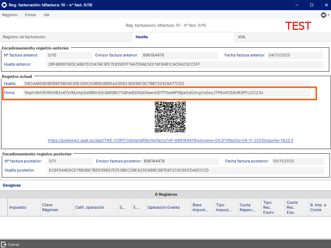Click the Calif. operación column header
Image resolution: width=331 pixels, height=248 pixels.
tap(96, 207)
